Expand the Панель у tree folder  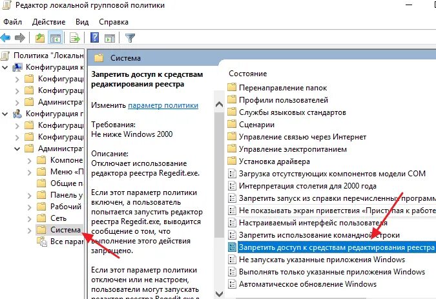coord(30,196)
